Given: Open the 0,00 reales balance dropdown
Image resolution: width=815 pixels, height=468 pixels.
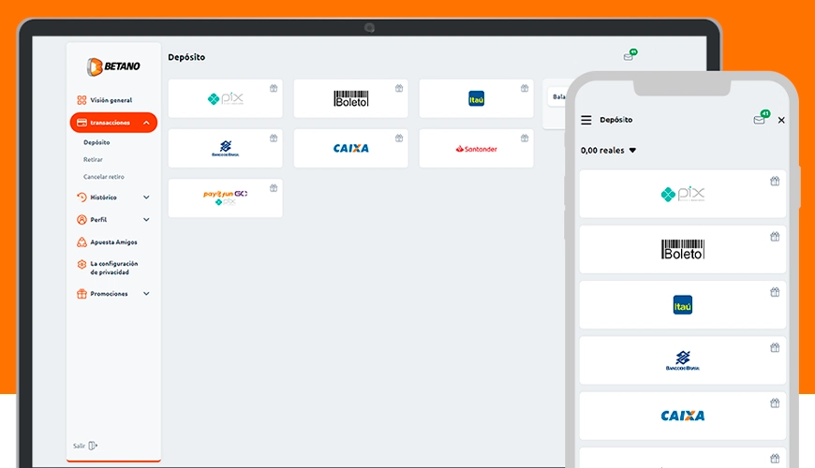Looking at the screenshot, I should click(608, 150).
